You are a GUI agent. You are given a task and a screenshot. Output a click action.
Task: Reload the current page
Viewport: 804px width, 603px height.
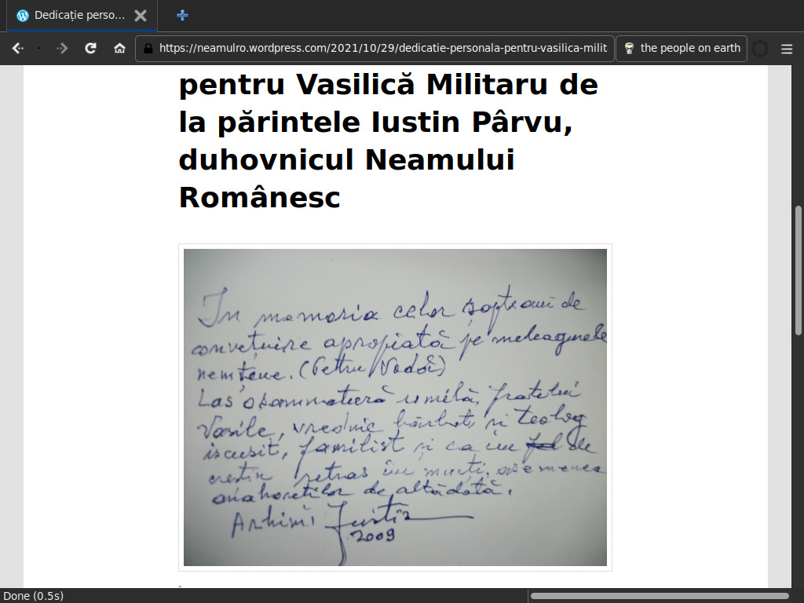tap(91, 48)
